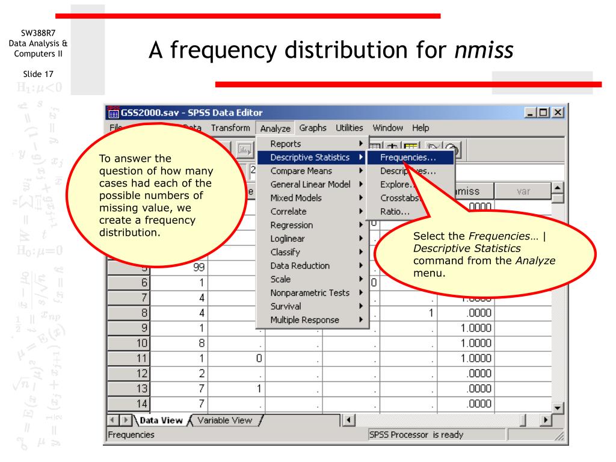616x462 pixels.
Task: Click the .0000 nmiss cell in row 12
Action: pos(466,373)
